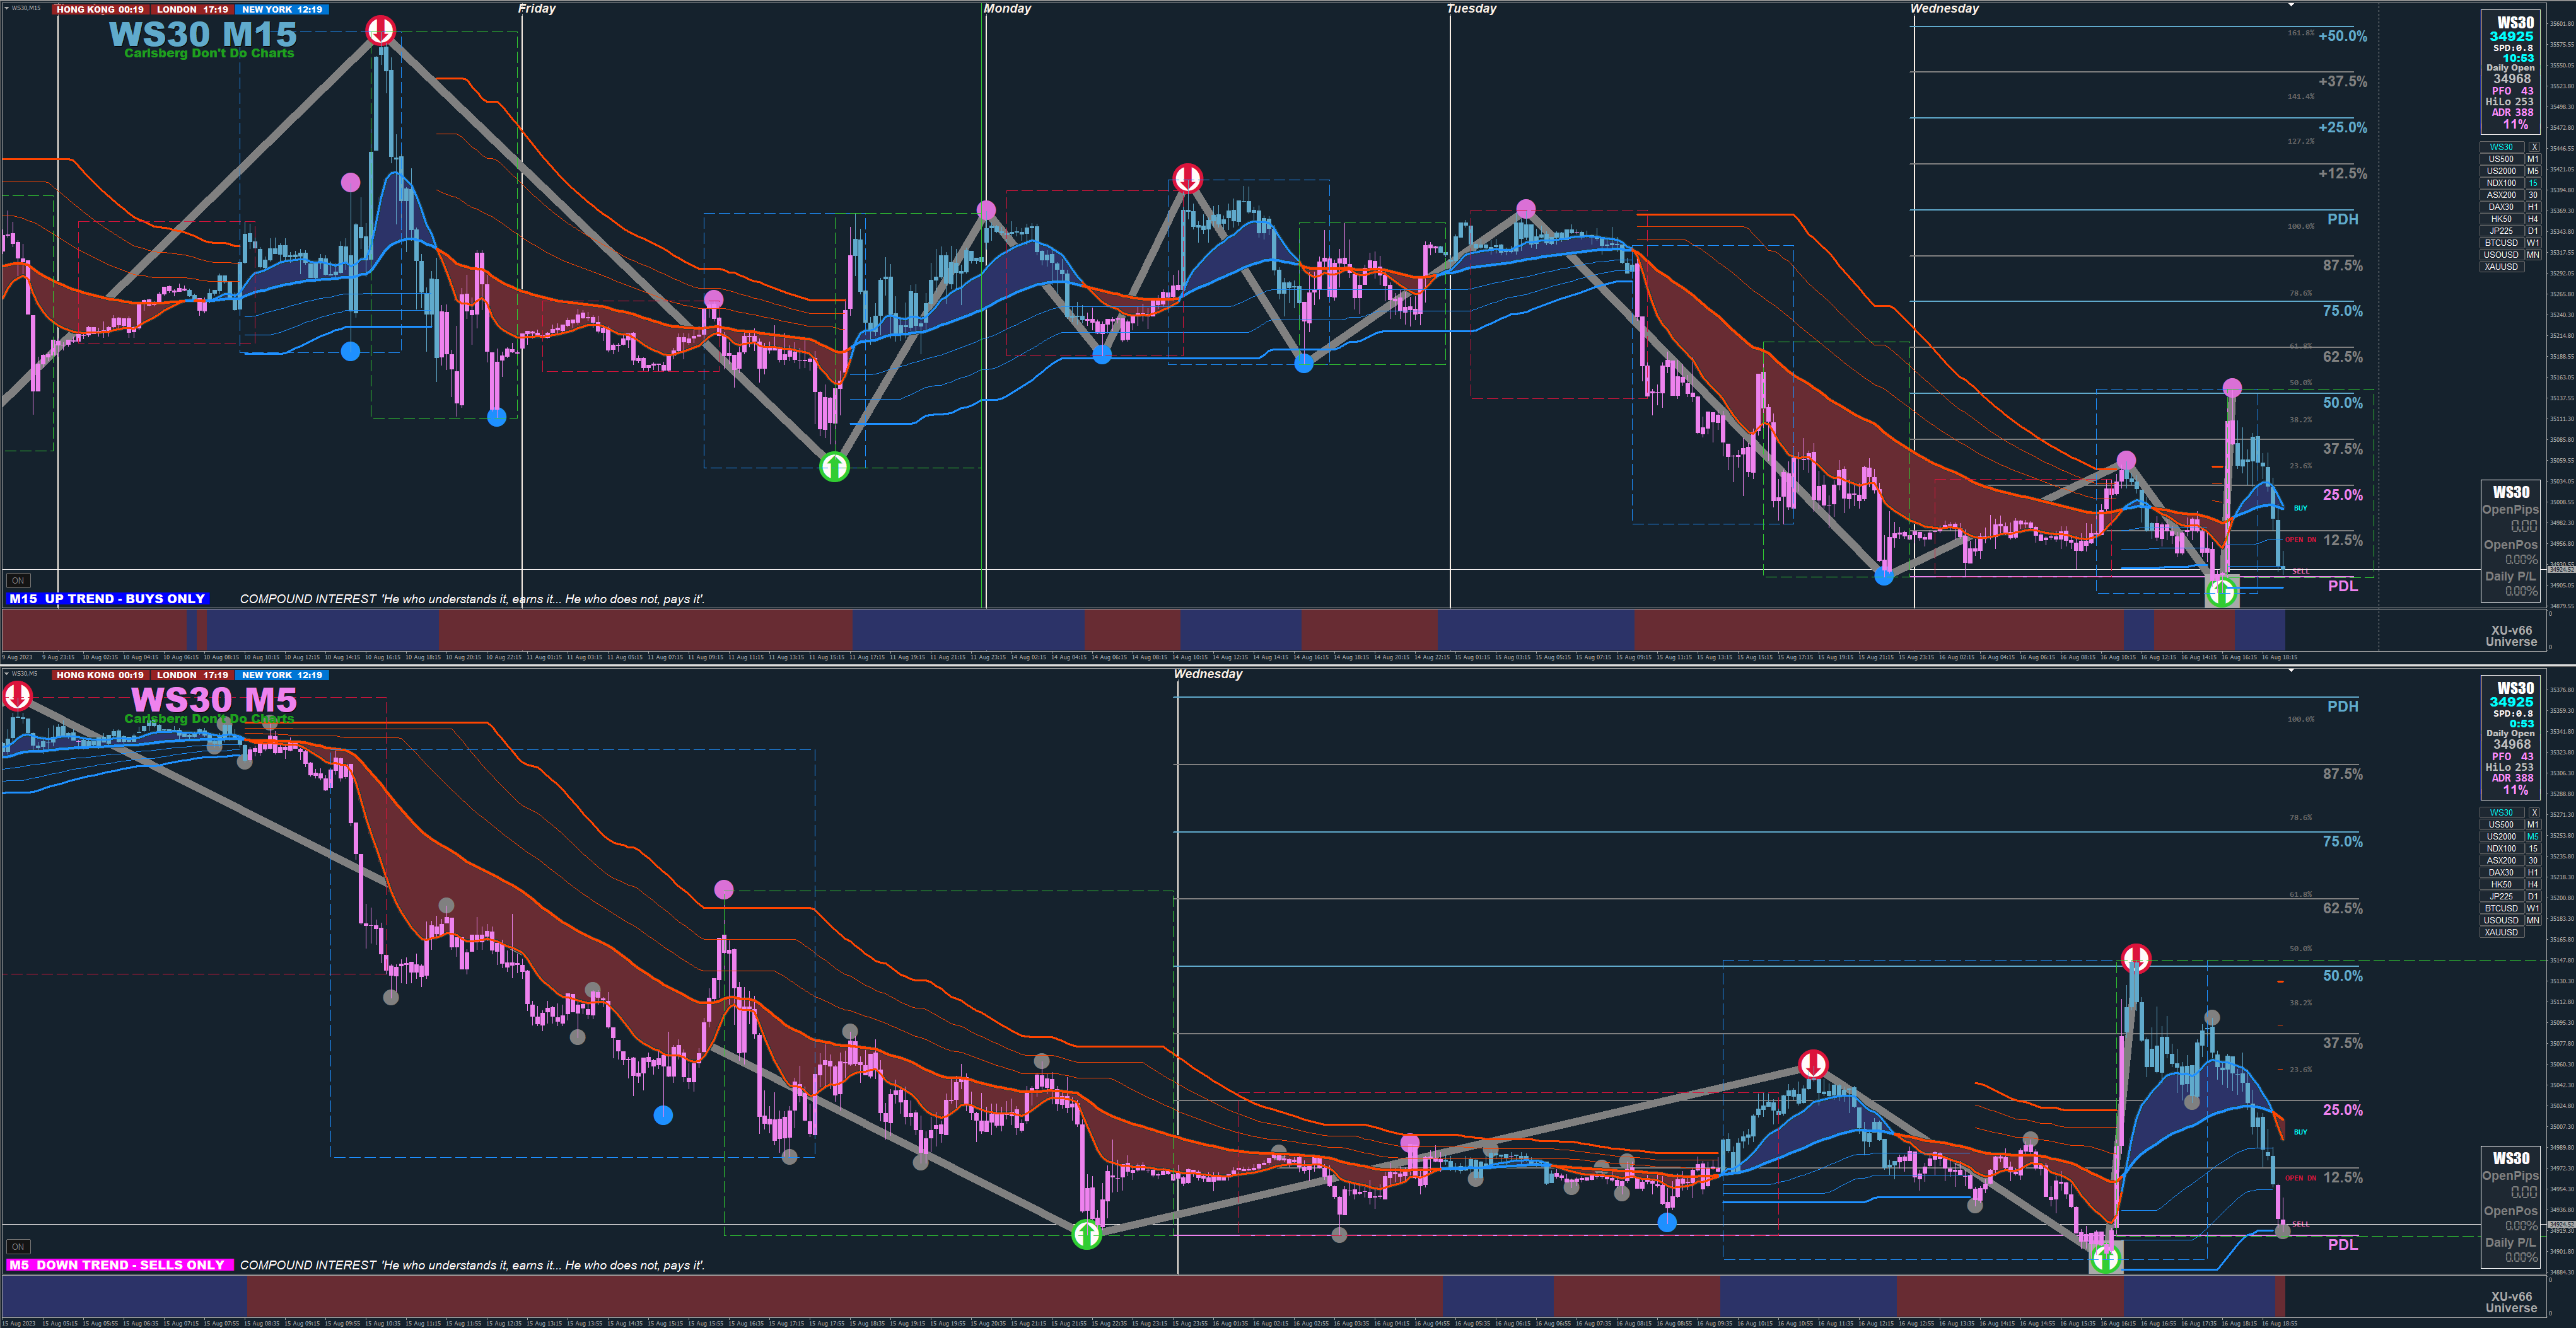Click red down-arrow signal on M15 Monday high
2576x1328 pixels.
click(x=1187, y=179)
